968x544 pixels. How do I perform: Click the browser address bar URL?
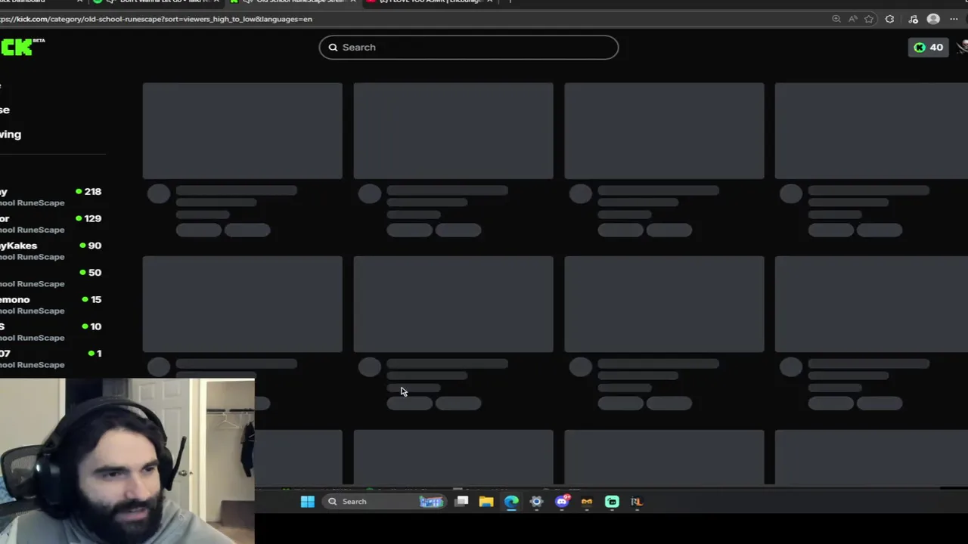tap(157, 19)
